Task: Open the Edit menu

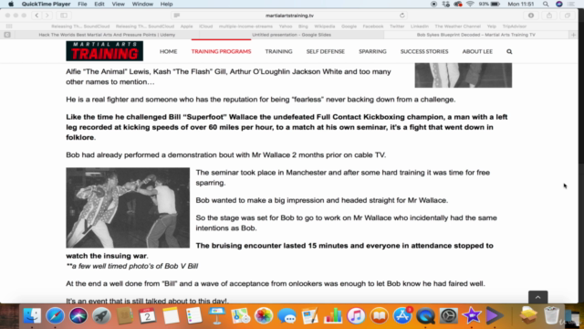Action: [x=99, y=4]
